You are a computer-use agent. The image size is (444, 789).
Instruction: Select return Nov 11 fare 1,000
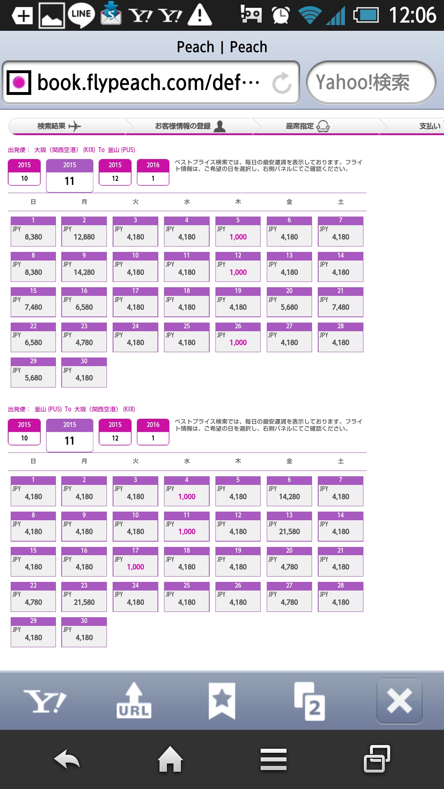187,526
